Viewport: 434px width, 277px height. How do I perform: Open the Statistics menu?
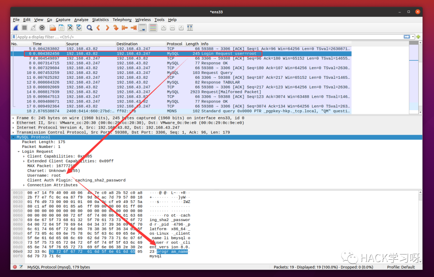point(100,20)
